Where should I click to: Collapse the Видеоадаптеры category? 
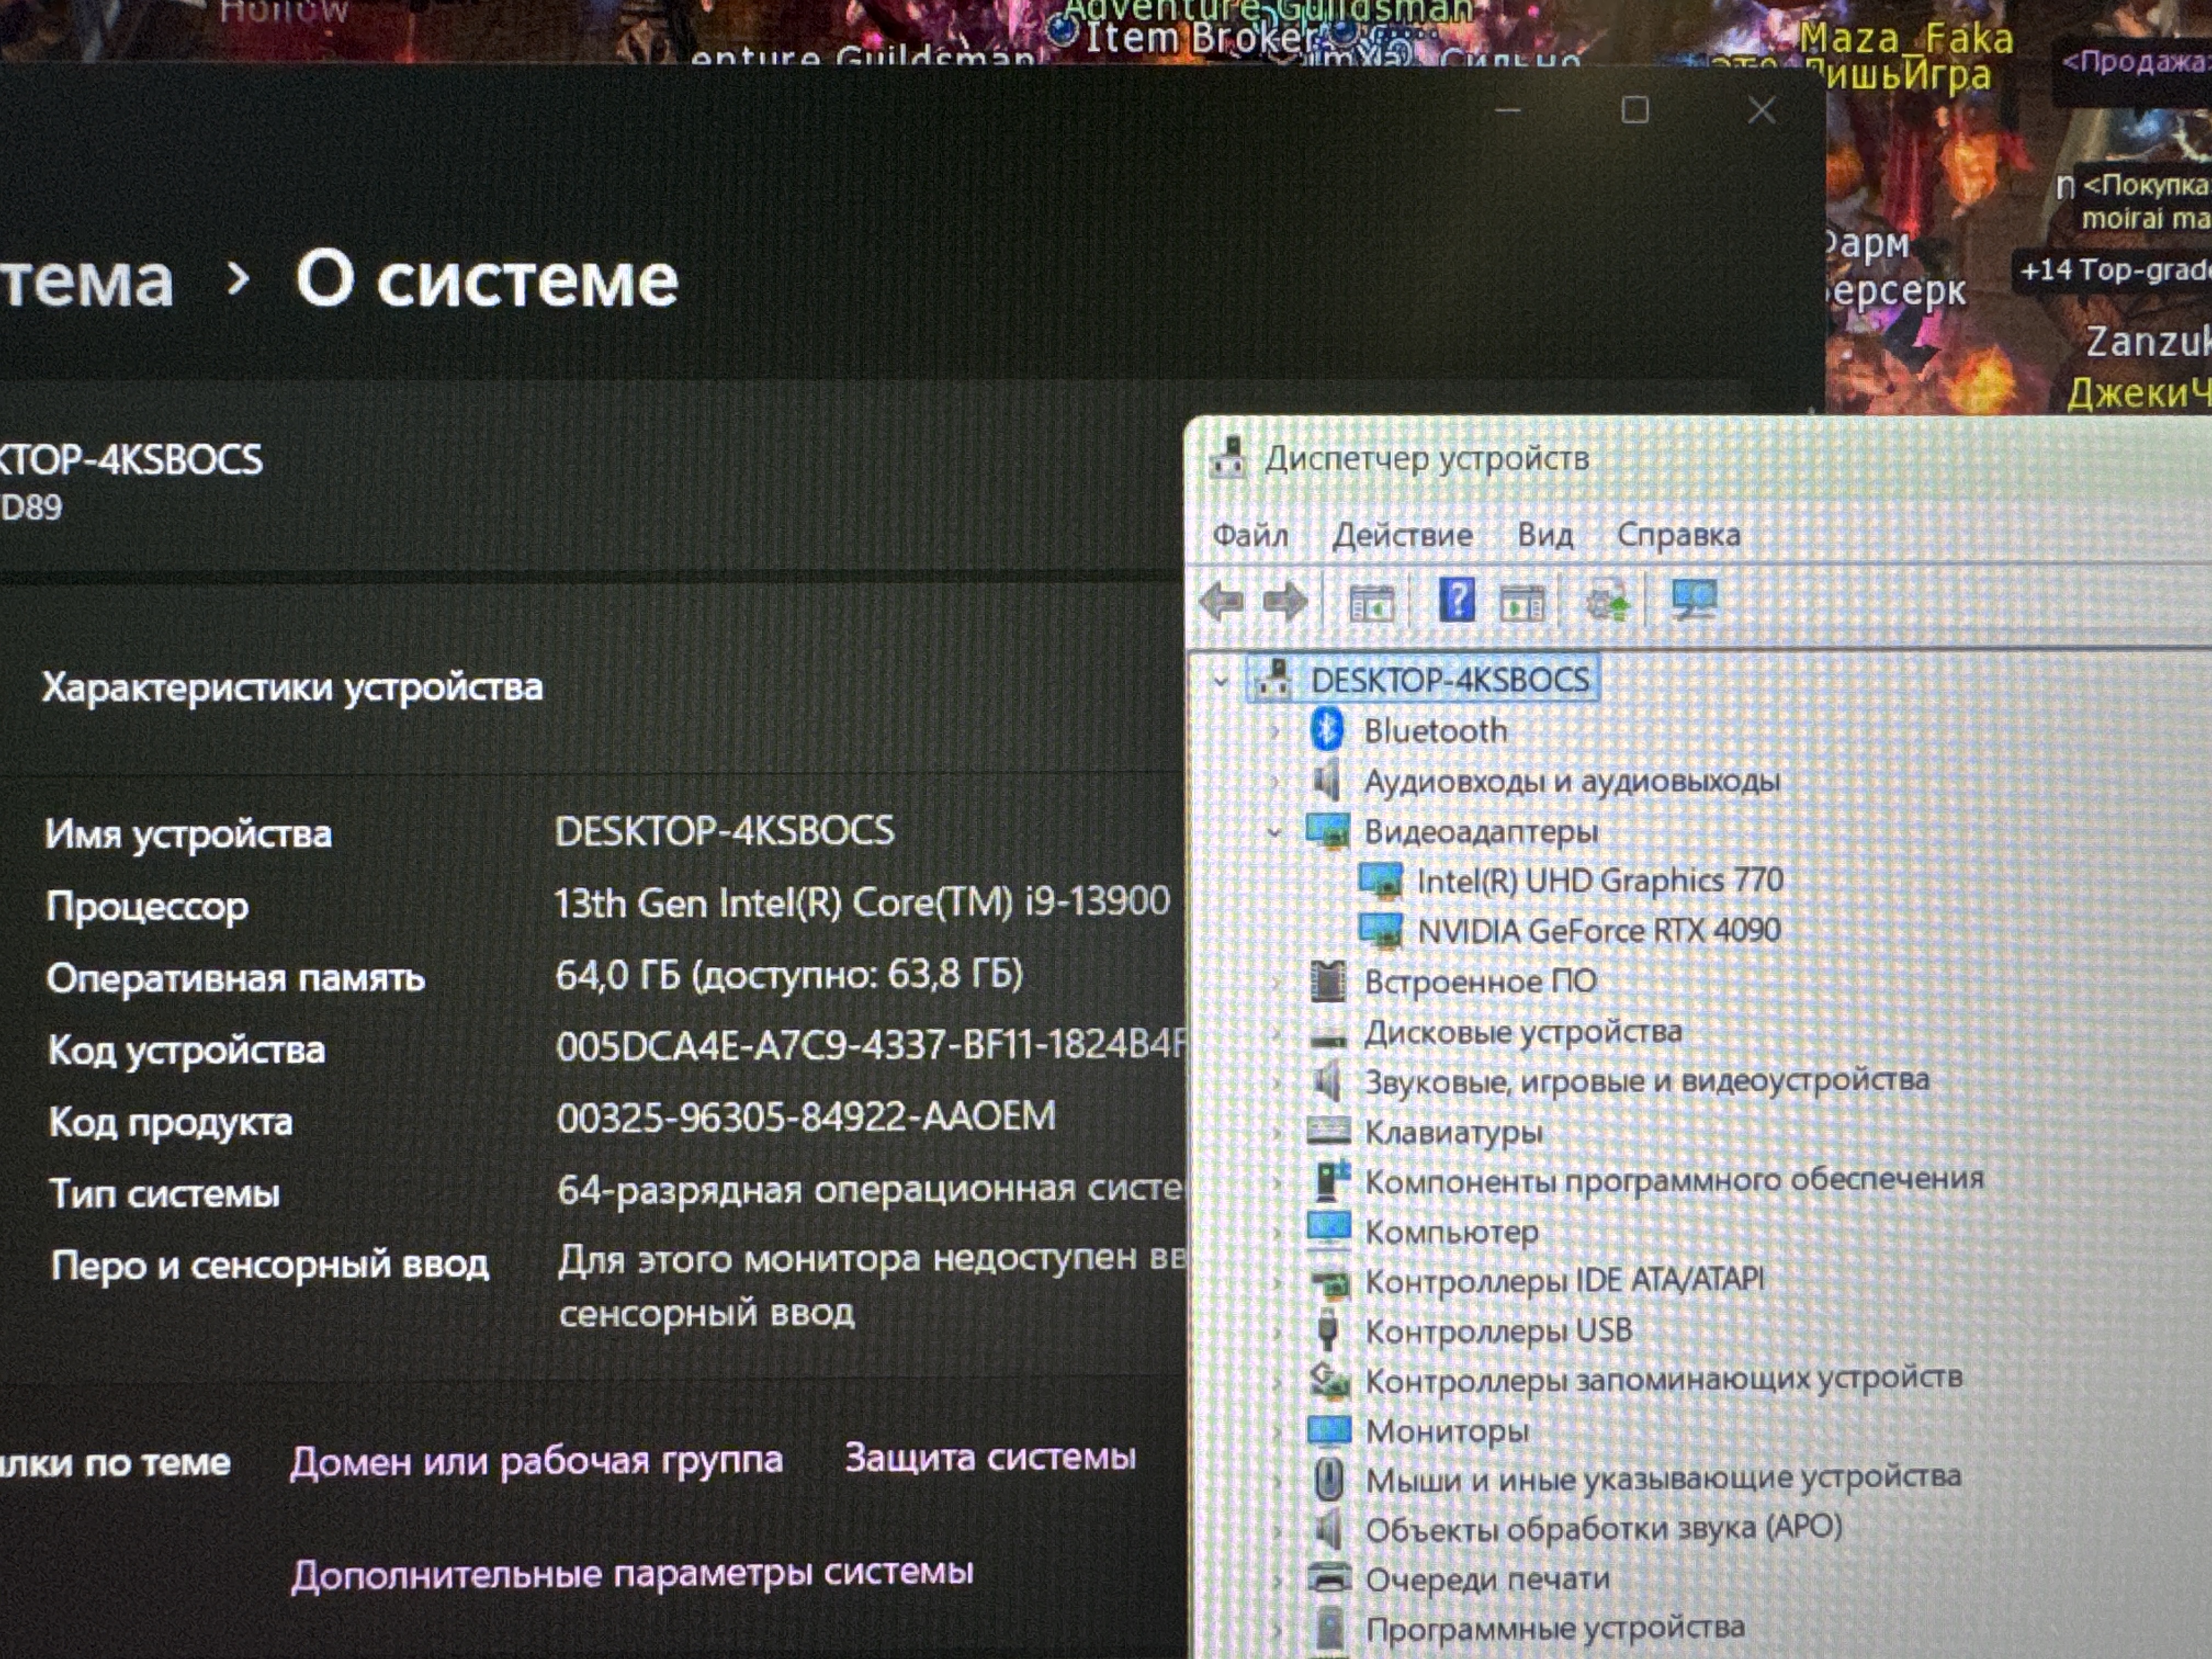click(x=1274, y=832)
